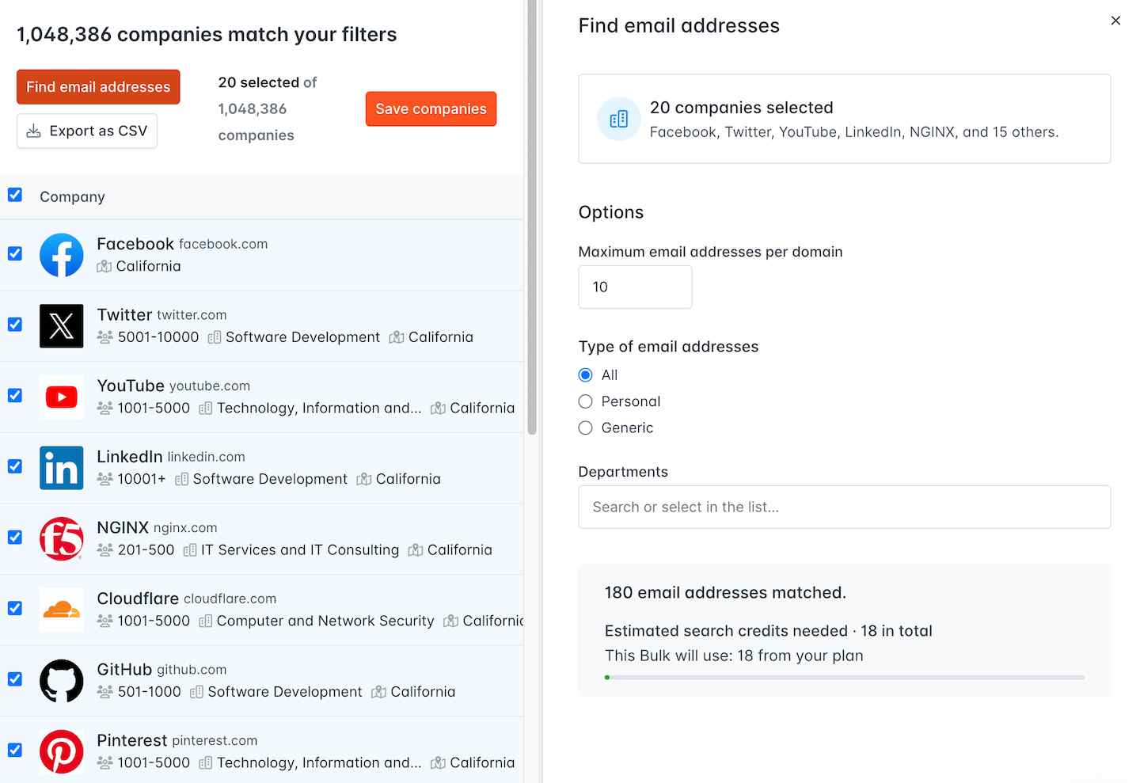Click the search credits usage progress bar
This screenshot has width=1140, height=783.
tap(845, 678)
